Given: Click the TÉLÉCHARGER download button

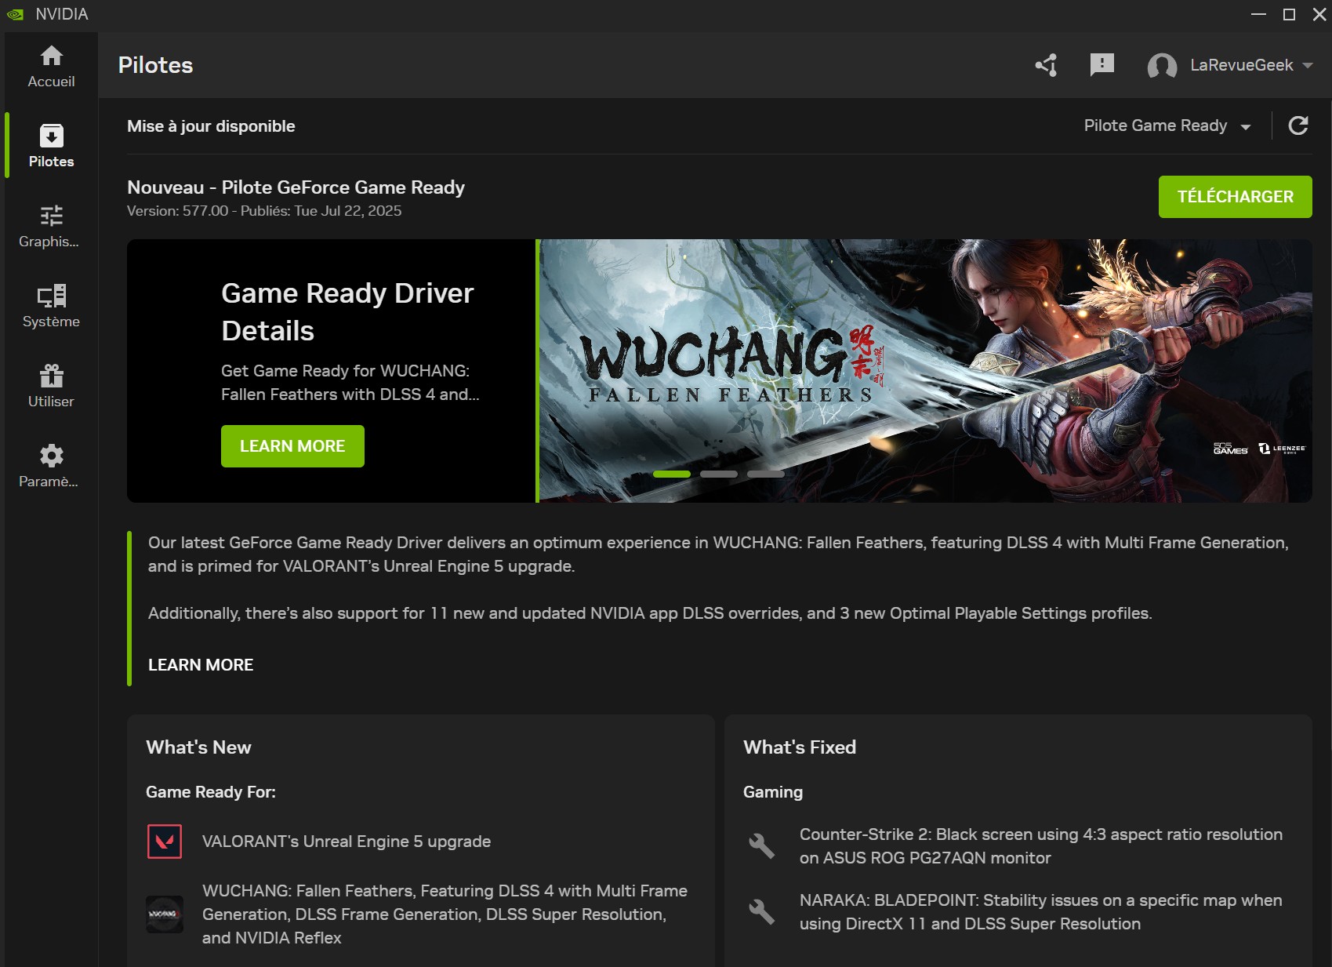Looking at the screenshot, I should pyautogui.click(x=1235, y=197).
